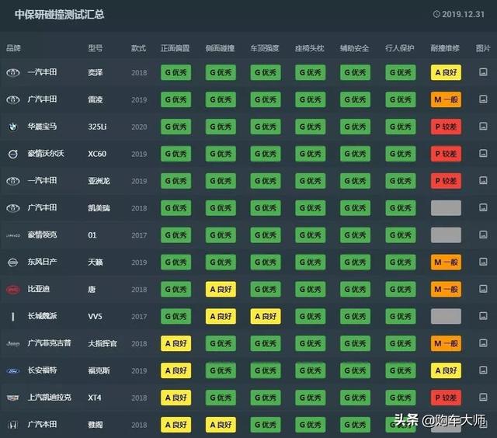This screenshot has height=438, width=497.
Task: Click the A 良好 车顶强度 badge for VV5
Action: pos(266,316)
